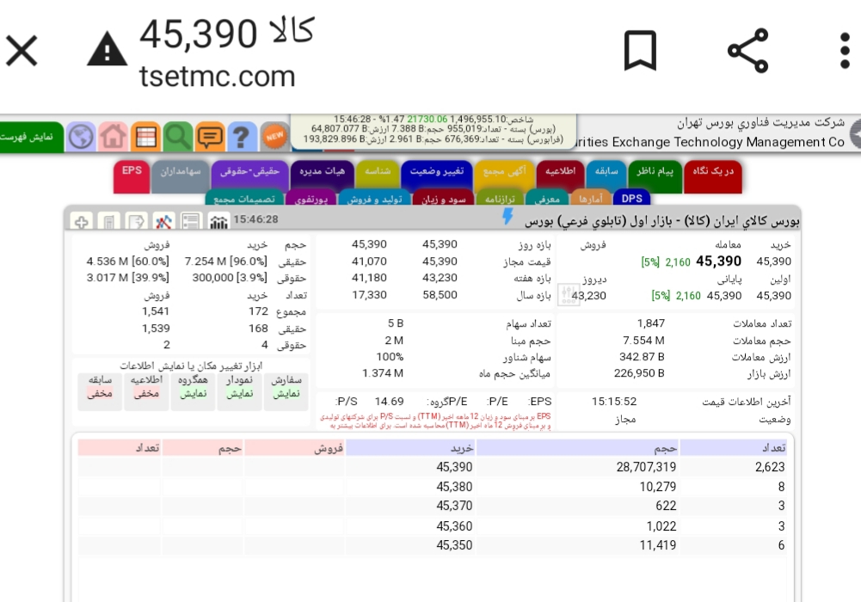Image resolution: width=861 pixels, height=602 pixels.
Task: Click the plus add-to-watchlist icon
Action: [x=82, y=222]
